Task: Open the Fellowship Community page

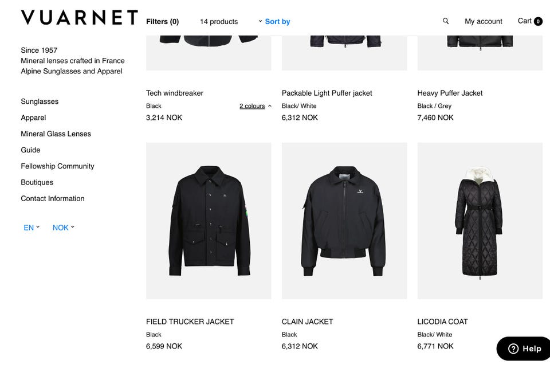Action: pyautogui.click(x=57, y=166)
